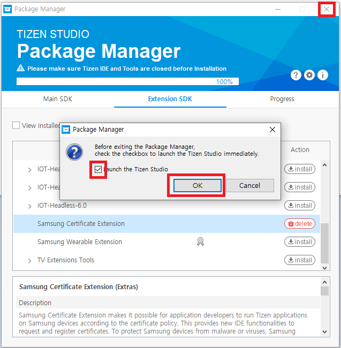Expand the first IOT-Headed row chevron
Screen dimensions: 341x348
(30, 170)
